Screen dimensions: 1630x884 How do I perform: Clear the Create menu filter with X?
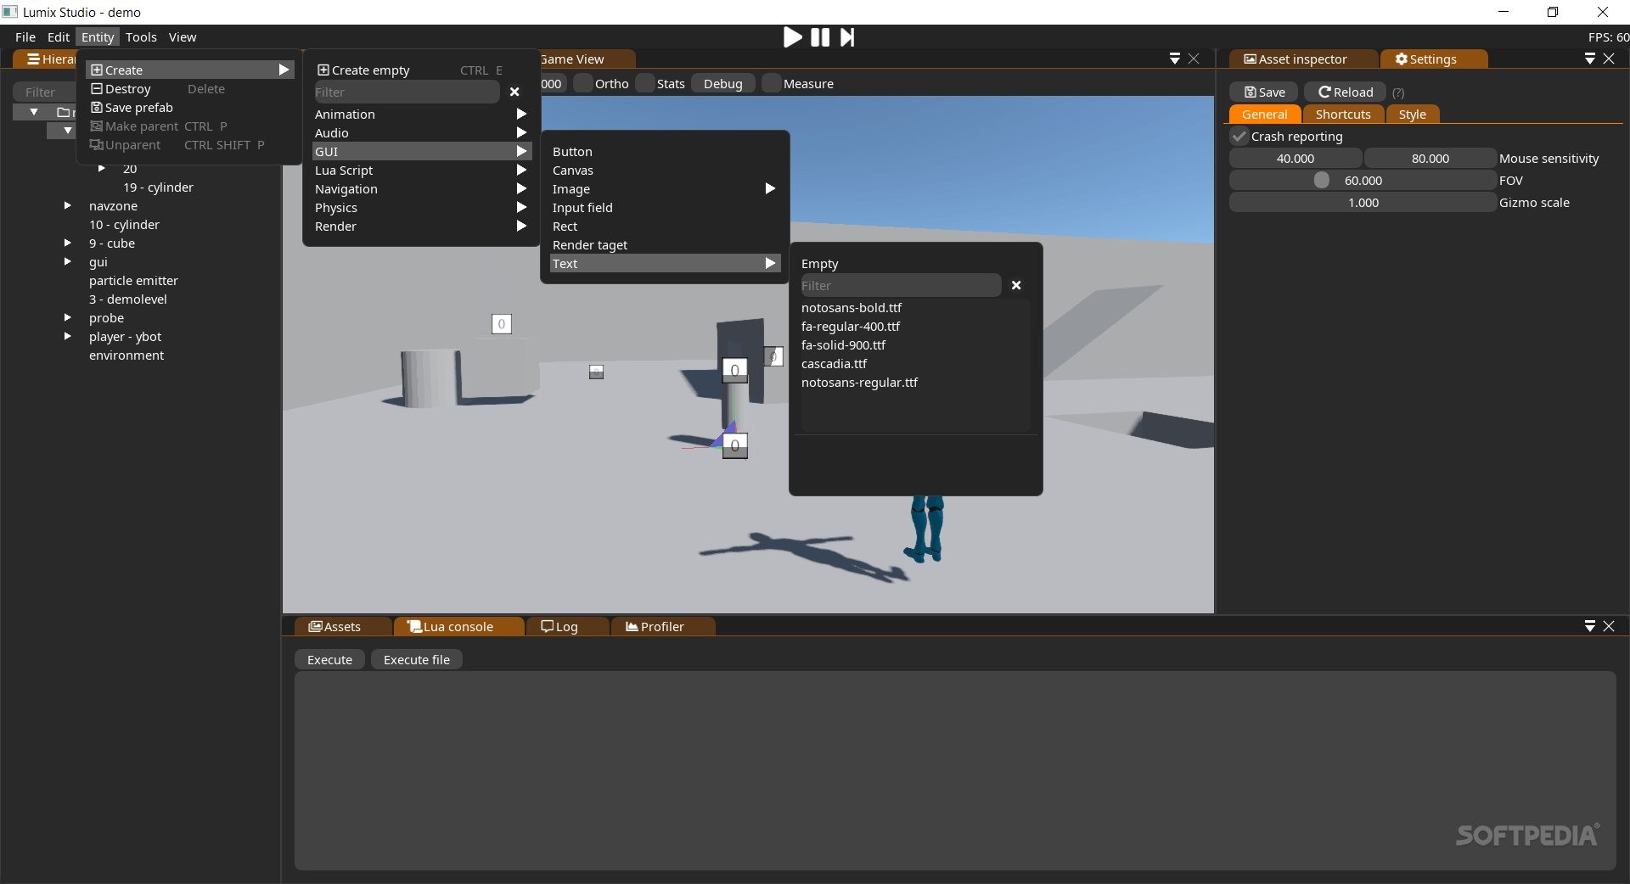coord(514,92)
